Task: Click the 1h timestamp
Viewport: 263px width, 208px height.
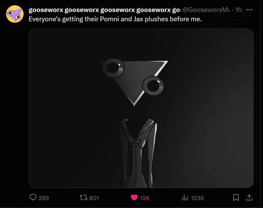Action: coord(238,10)
